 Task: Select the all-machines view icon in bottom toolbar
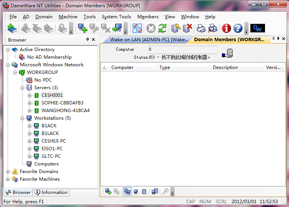(127, 191)
